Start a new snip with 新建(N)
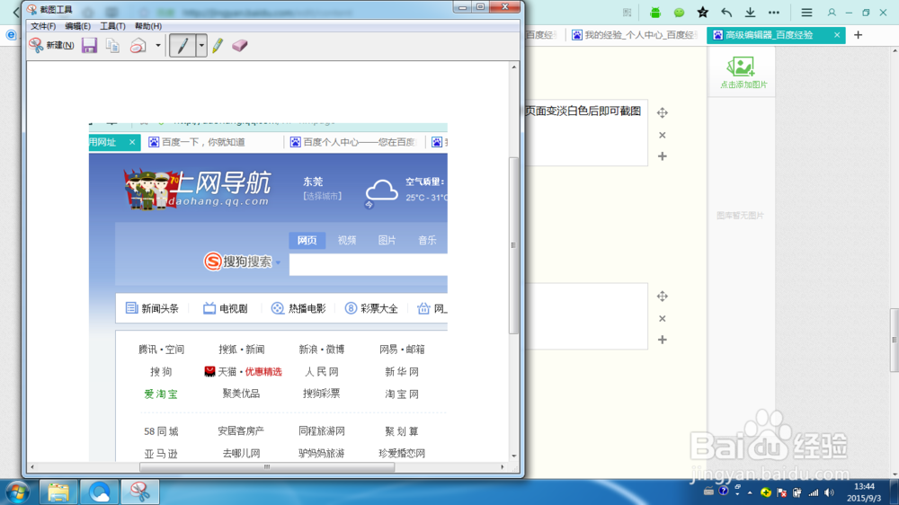The width and height of the screenshot is (899, 505). [x=51, y=45]
